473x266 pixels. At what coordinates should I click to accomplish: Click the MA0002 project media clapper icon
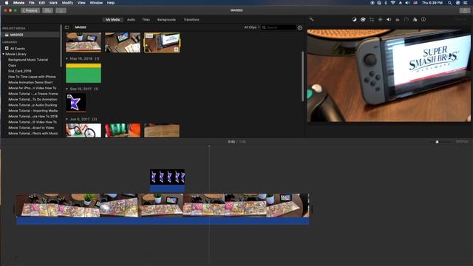pyautogui.click(x=7, y=35)
